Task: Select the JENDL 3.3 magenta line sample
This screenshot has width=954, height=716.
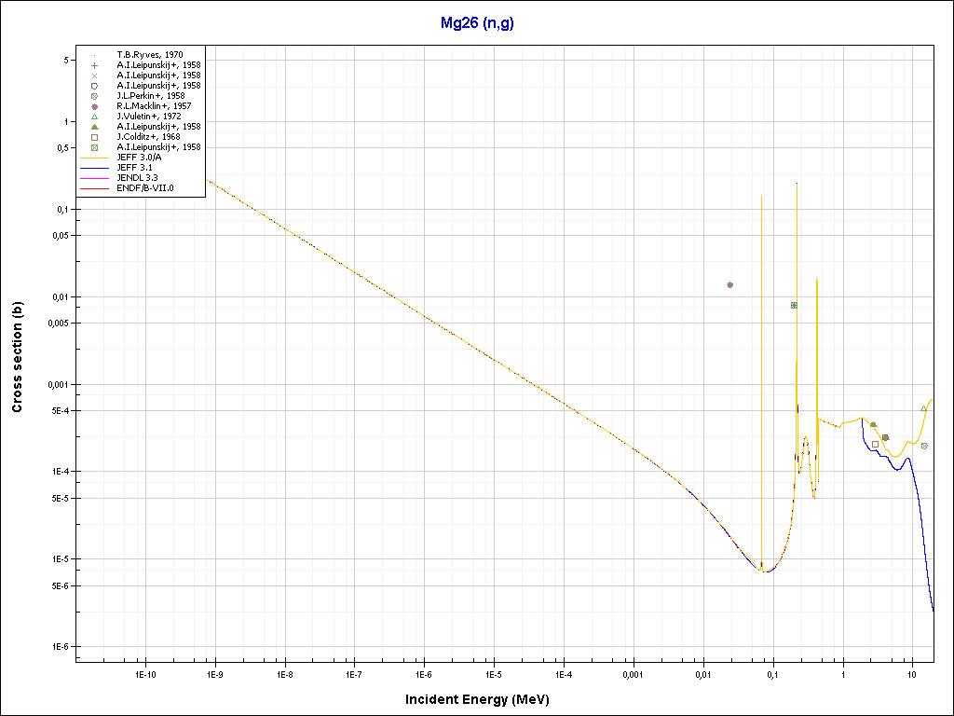Action: click(95, 178)
